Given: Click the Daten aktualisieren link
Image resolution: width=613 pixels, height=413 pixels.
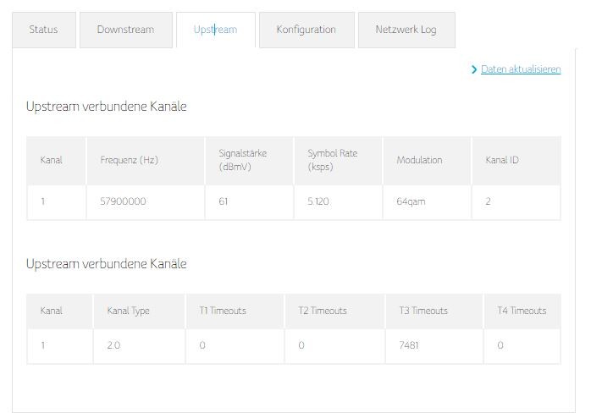Looking at the screenshot, I should coord(521,69).
